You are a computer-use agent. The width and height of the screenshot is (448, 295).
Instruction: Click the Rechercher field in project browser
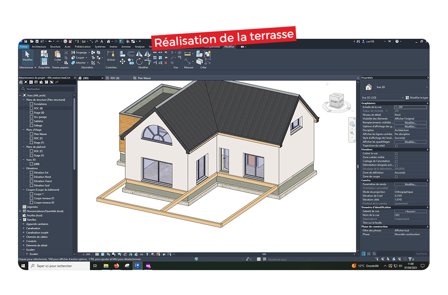click(x=47, y=89)
